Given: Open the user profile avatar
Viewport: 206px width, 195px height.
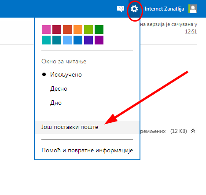Looking at the screenshot, I should 193,9.
